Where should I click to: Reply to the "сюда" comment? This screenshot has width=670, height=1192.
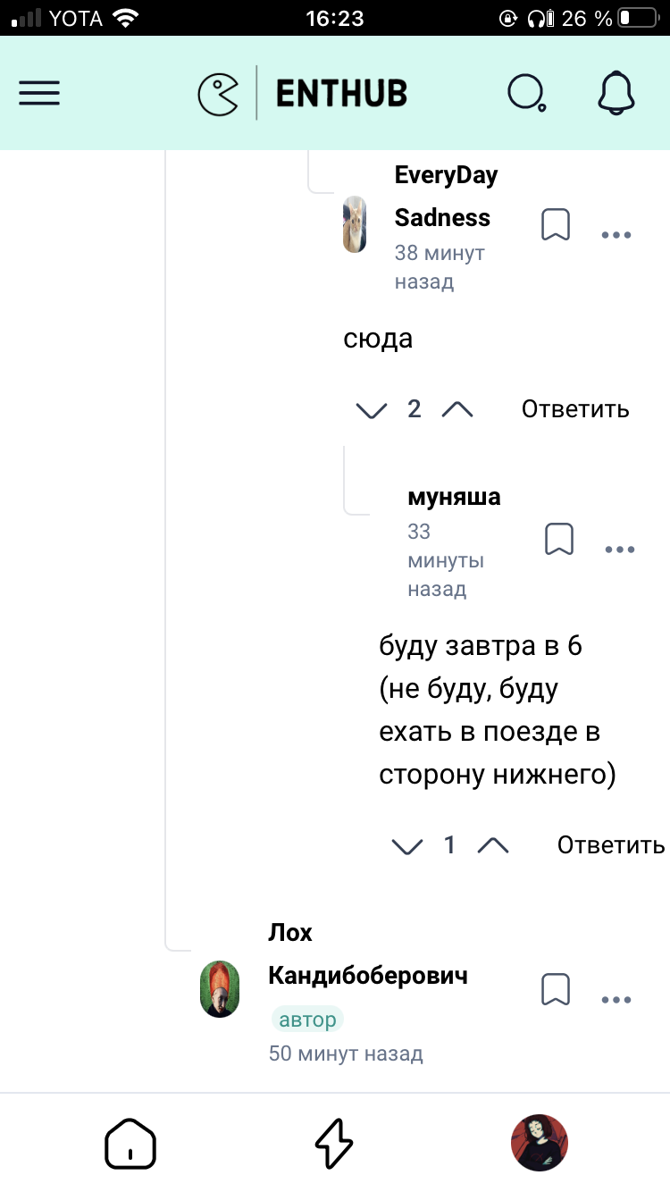(x=575, y=409)
